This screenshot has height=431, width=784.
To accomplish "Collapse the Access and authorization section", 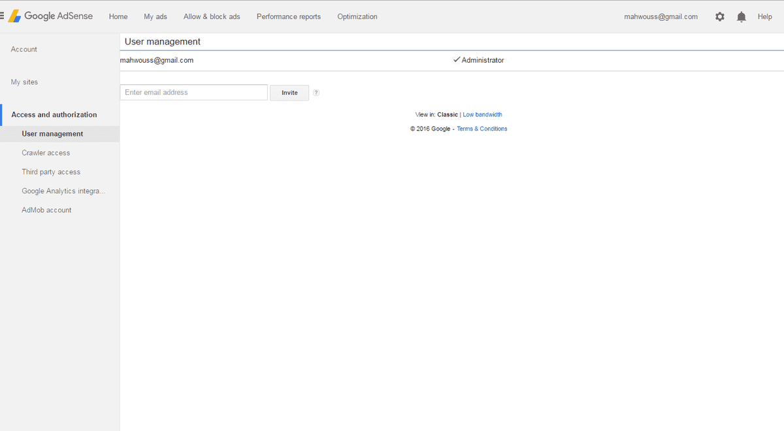I will click(54, 115).
